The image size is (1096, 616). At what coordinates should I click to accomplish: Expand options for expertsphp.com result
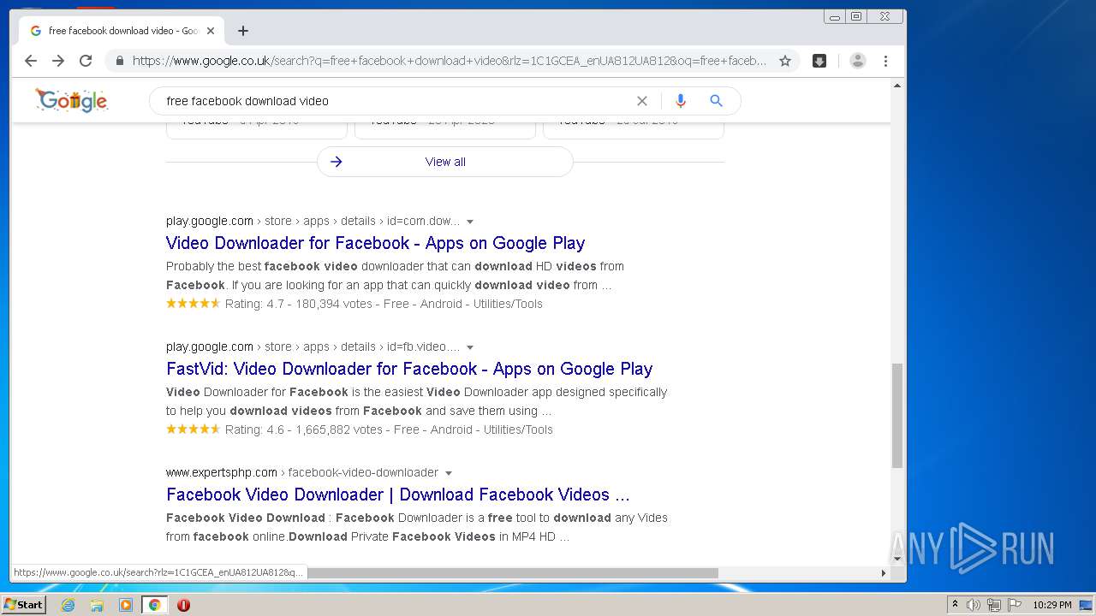point(449,473)
